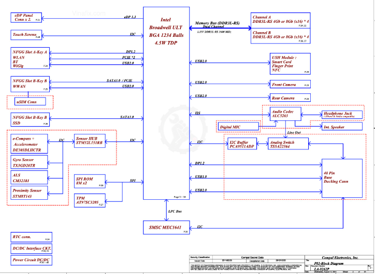
Task: Click the Audio Codec ALC3263 block
Action: pyautogui.click(x=285, y=114)
